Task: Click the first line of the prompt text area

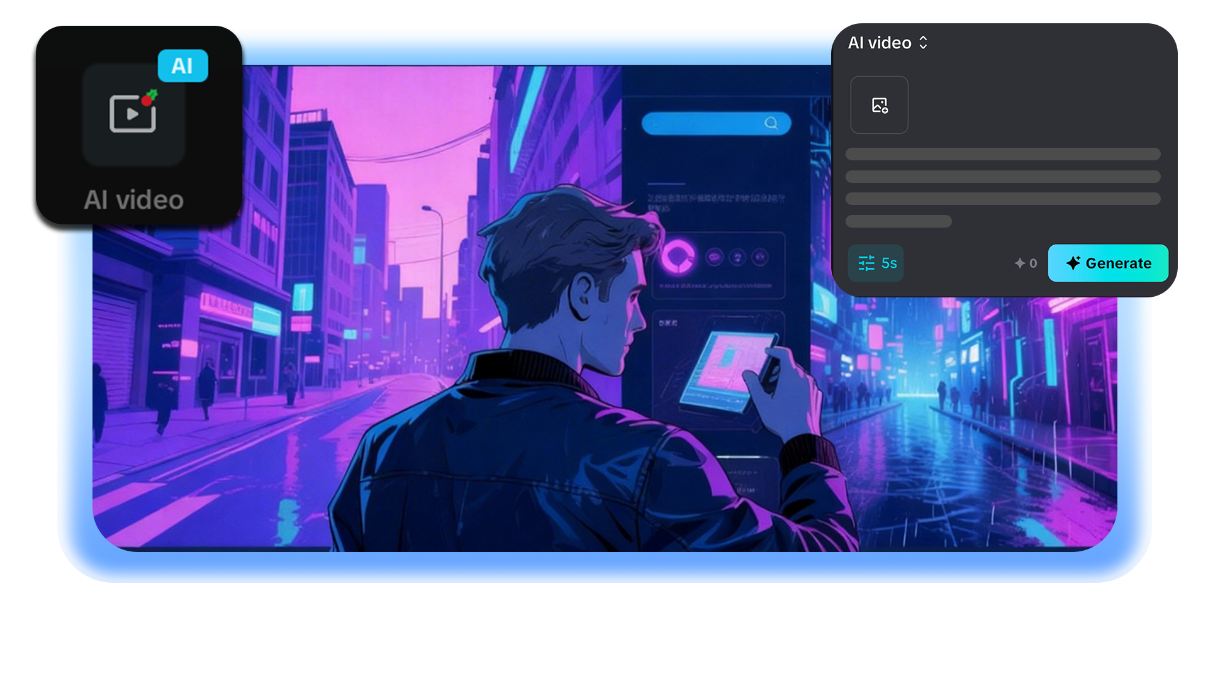Action: pos(1002,154)
